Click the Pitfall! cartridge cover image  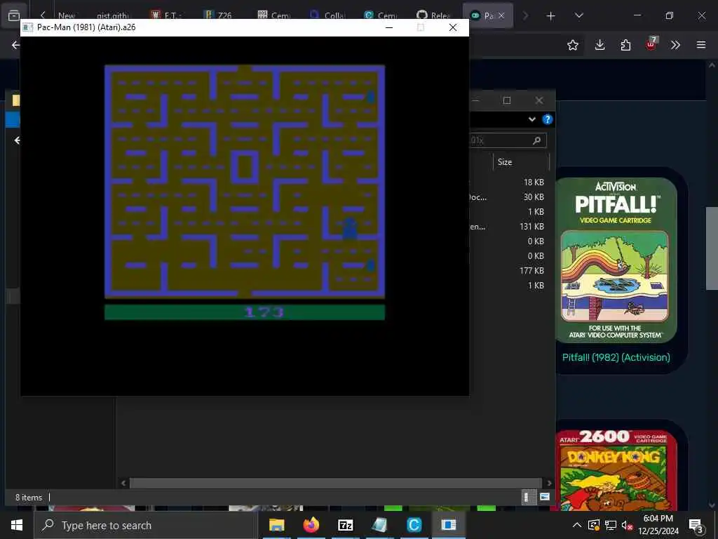(616, 260)
